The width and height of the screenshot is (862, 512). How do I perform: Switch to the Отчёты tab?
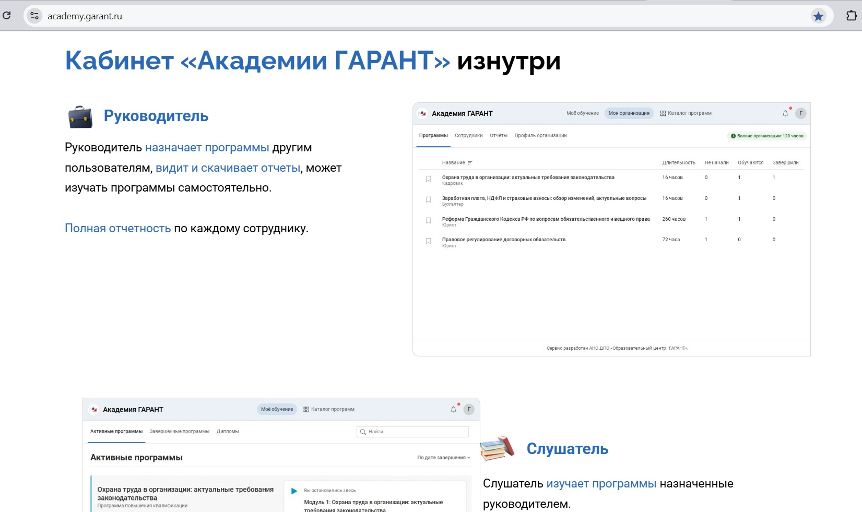[499, 136]
